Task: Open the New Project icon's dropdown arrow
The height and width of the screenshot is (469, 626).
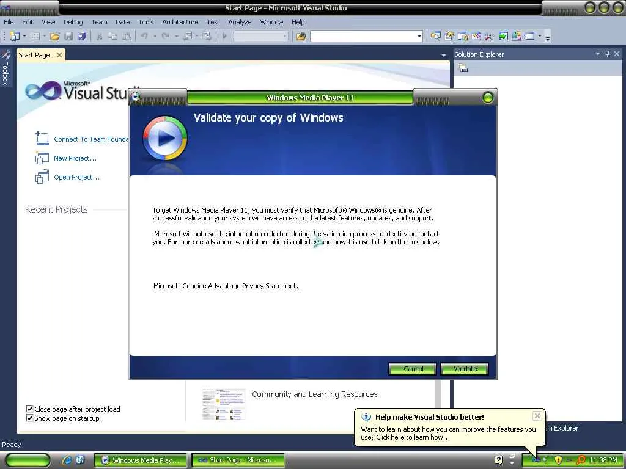Action: point(24,36)
